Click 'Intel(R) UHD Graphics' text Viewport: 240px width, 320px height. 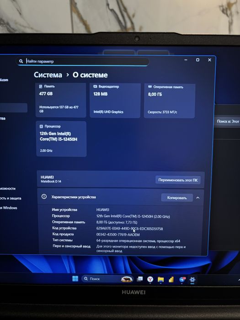[108, 112]
